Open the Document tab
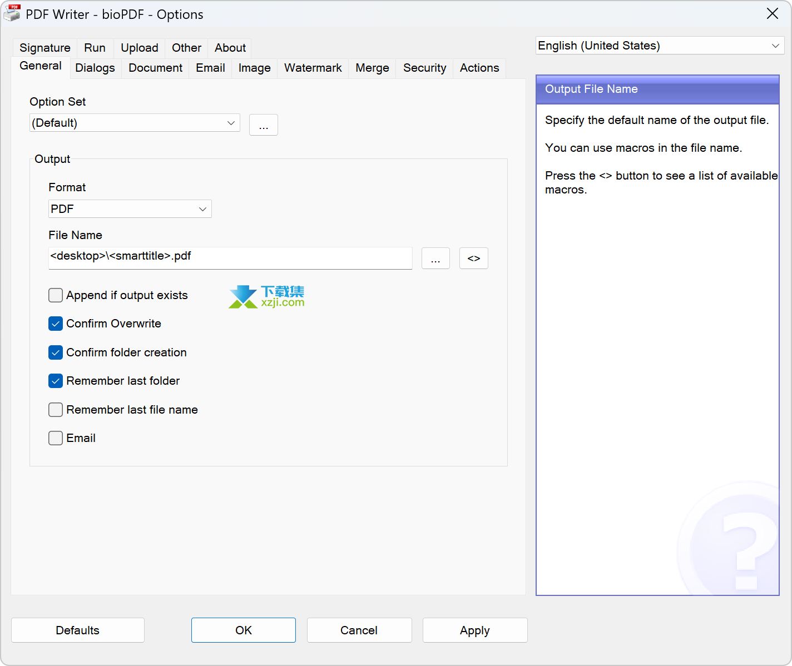This screenshot has width=792, height=666. pyautogui.click(x=156, y=68)
